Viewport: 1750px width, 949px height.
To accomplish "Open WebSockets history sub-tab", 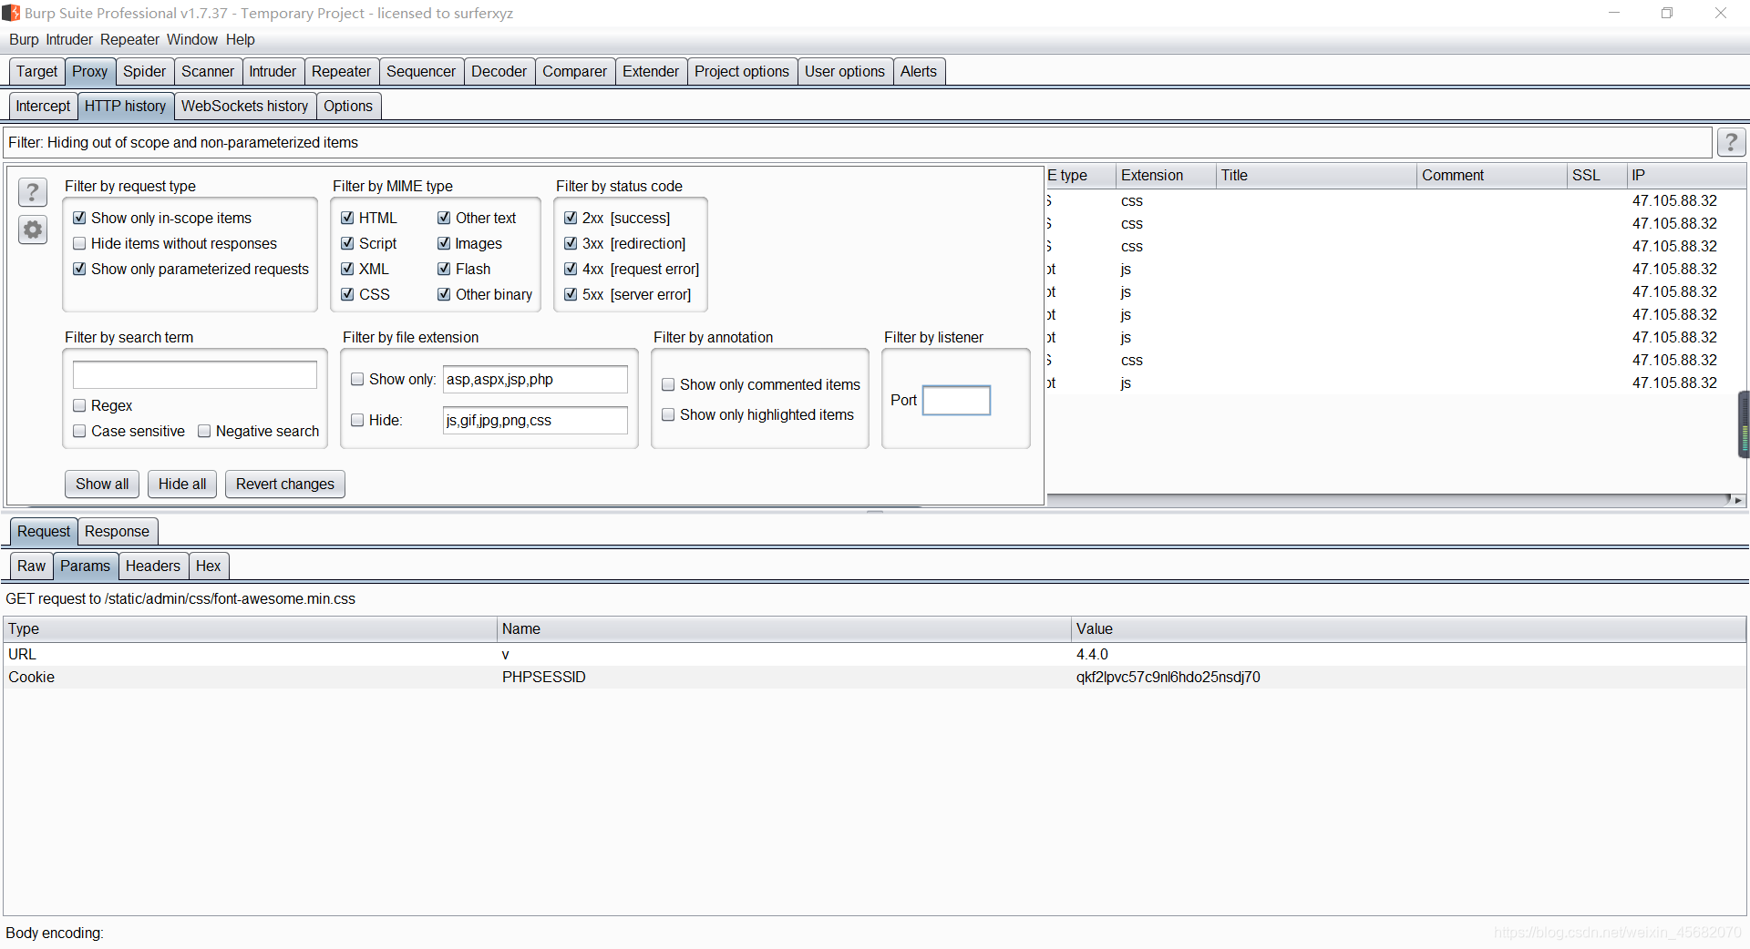I will (x=244, y=106).
